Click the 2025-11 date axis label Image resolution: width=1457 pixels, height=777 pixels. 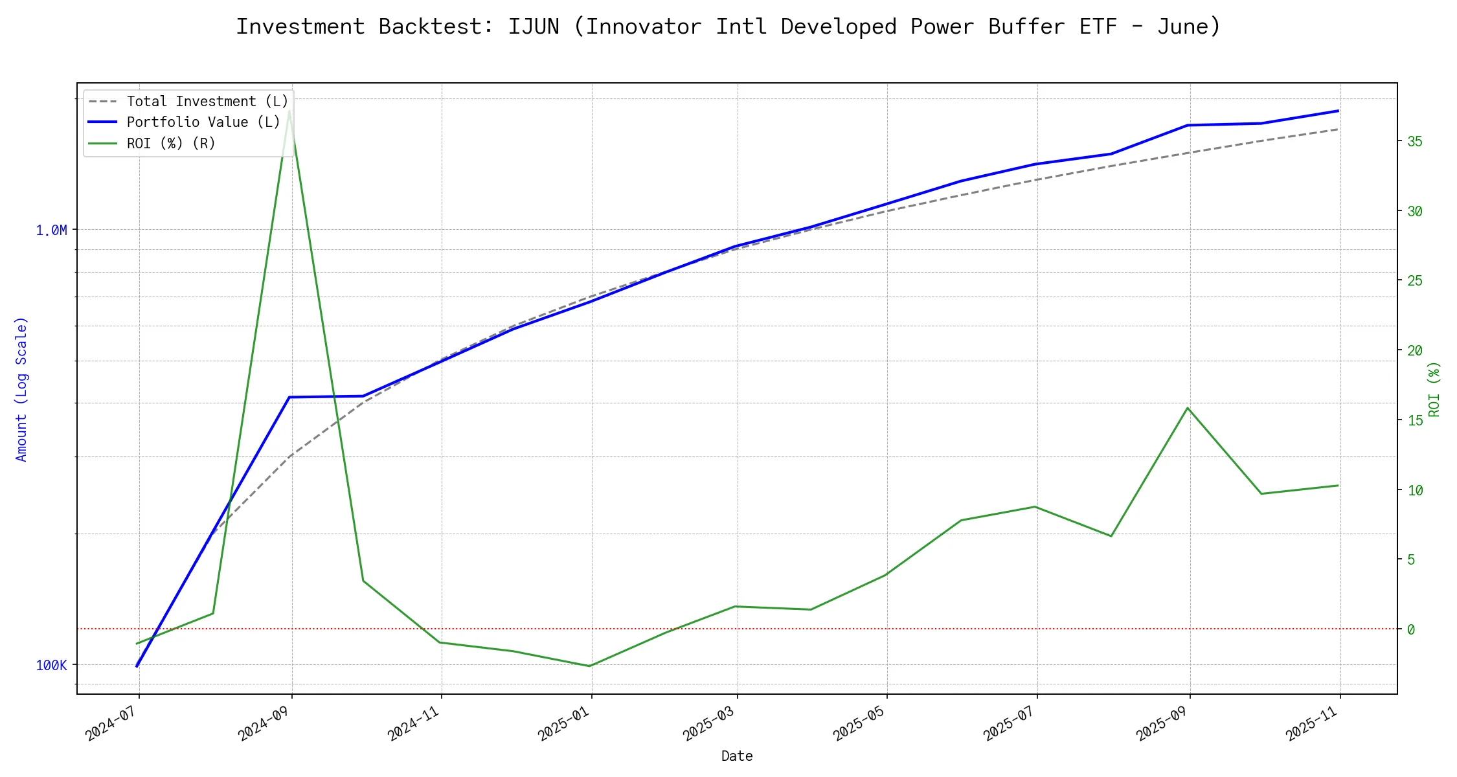[x=1311, y=722]
